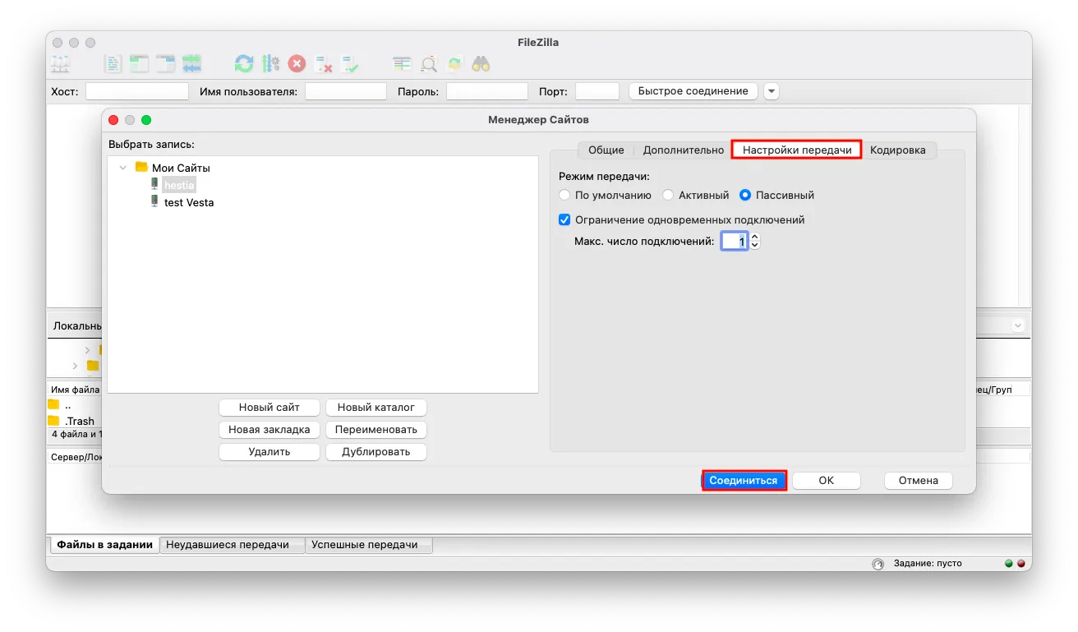
Task: Select Пассивный transfer mode
Action: (745, 196)
